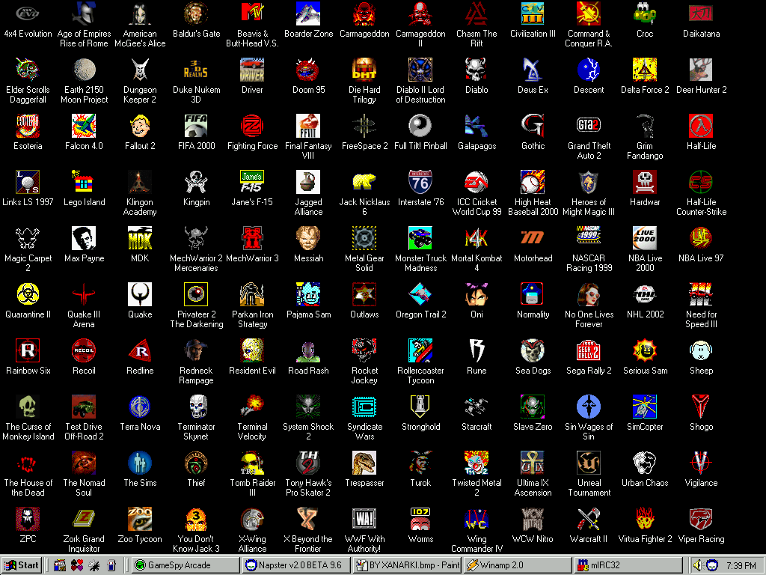Select the Warcraft II icon
Screen dimensions: 766x575
click(589, 520)
